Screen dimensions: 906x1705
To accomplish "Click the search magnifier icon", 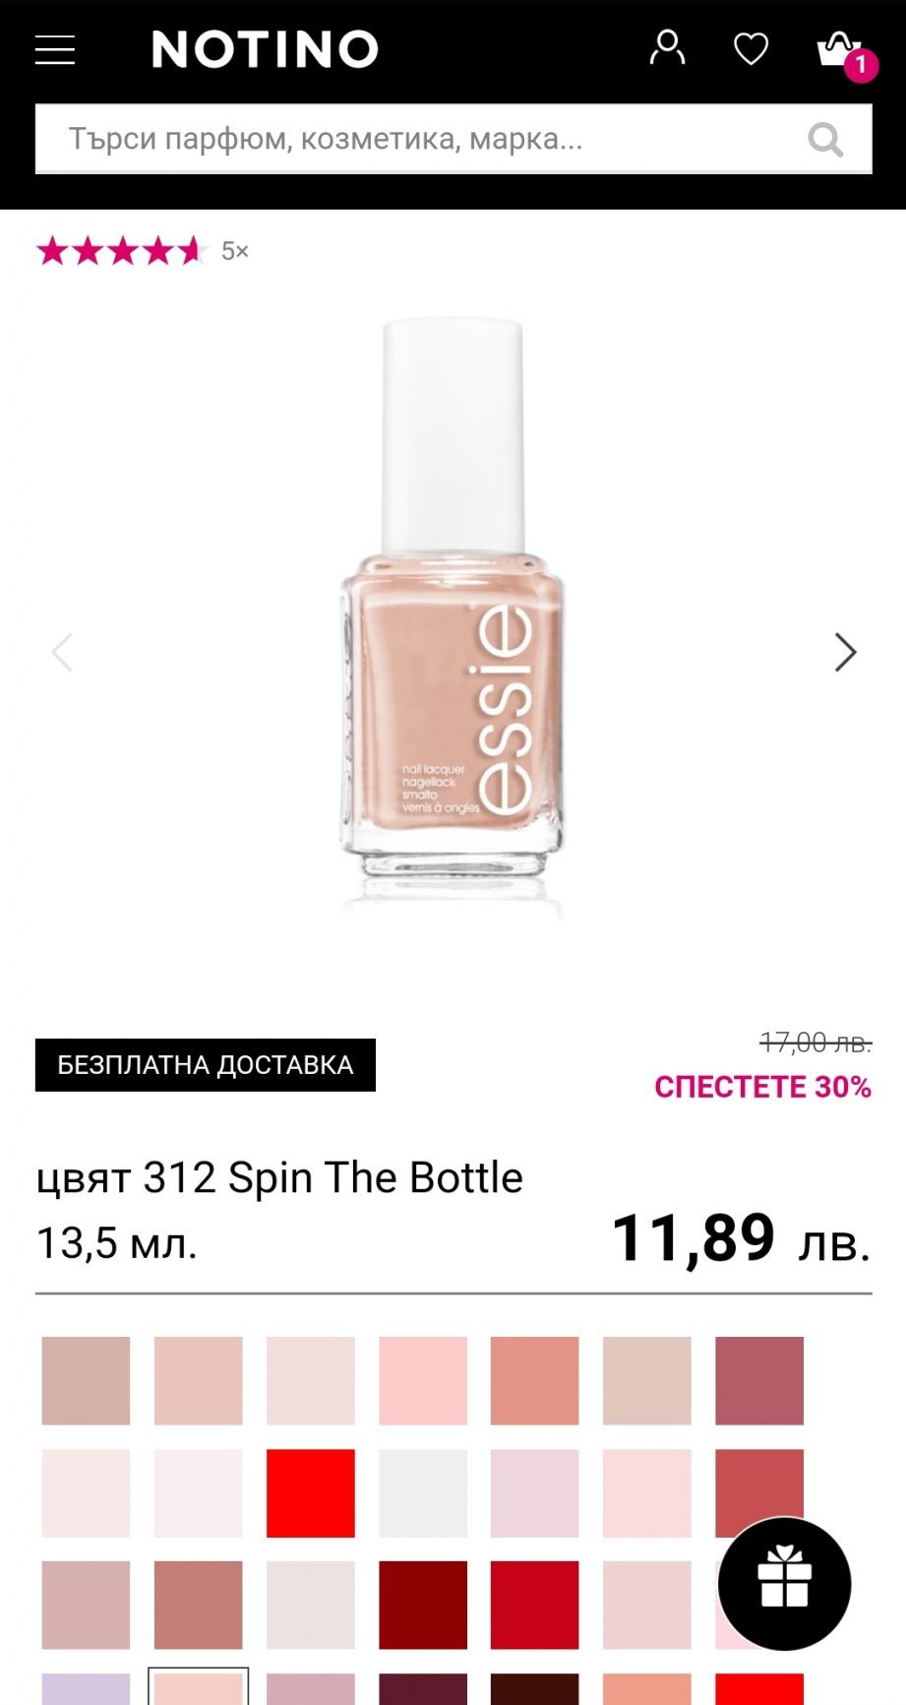I will [824, 140].
